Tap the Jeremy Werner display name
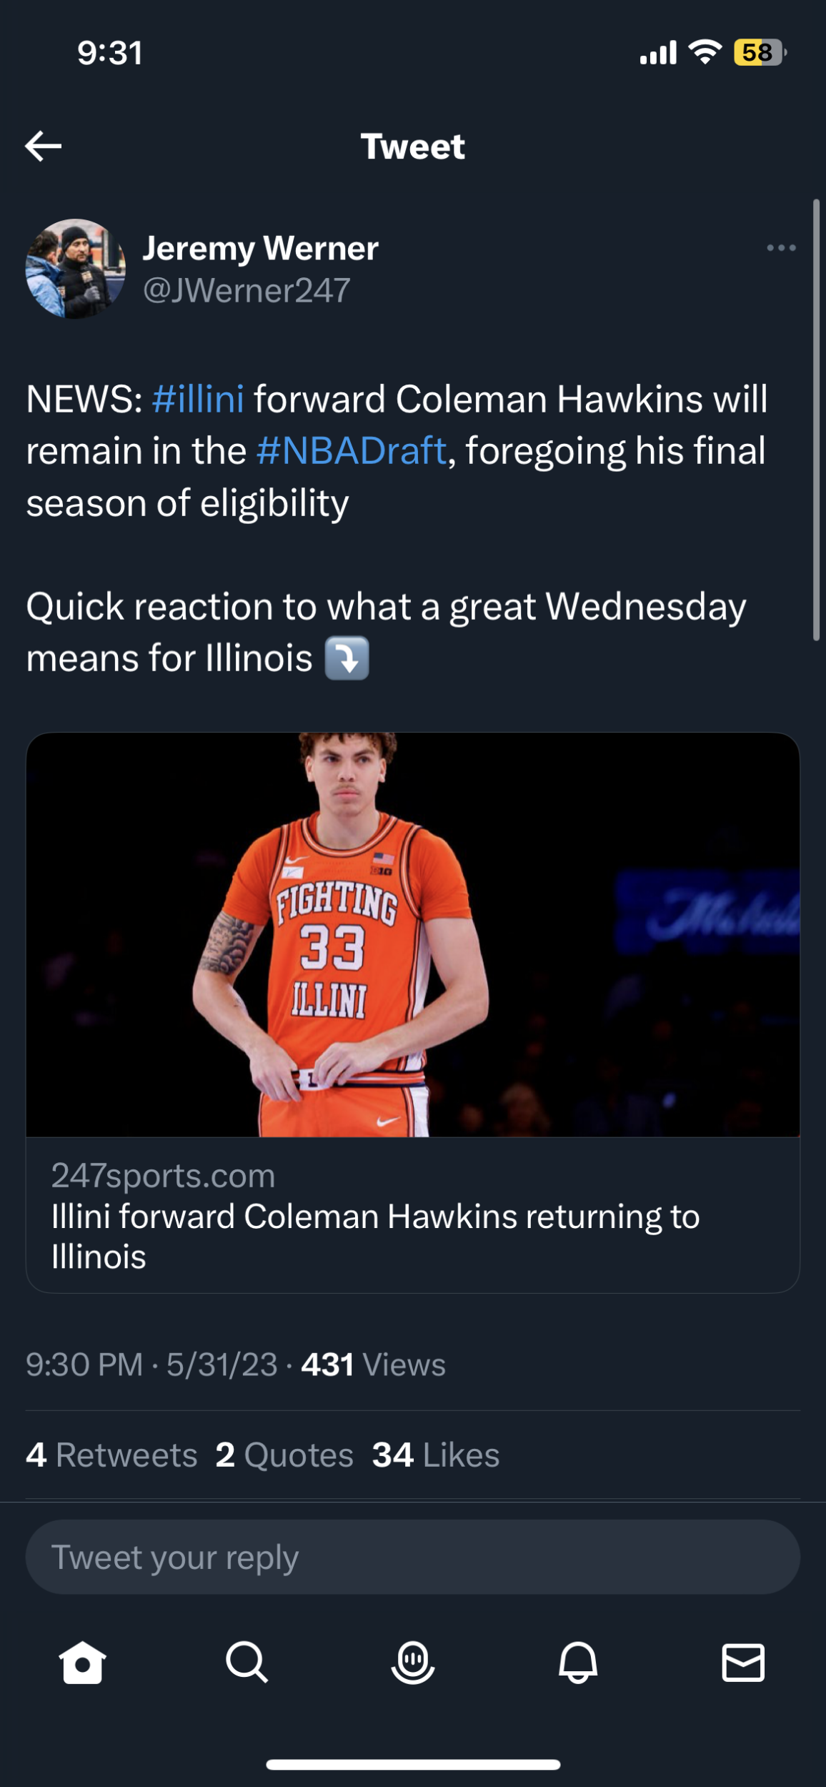The height and width of the screenshot is (1787, 826). pyautogui.click(x=260, y=248)
